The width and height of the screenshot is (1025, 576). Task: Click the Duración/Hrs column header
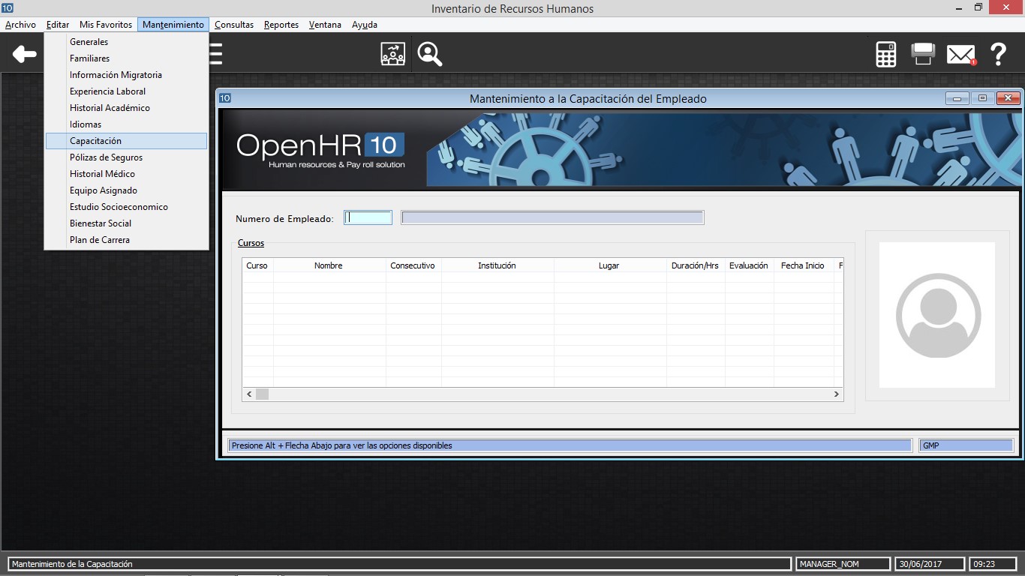click(695, 265)
